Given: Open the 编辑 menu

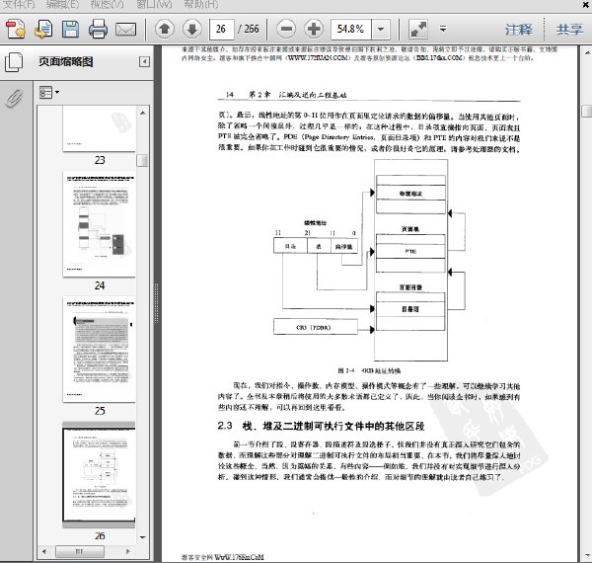Looking at the screenshot, I should click(62, 5).
